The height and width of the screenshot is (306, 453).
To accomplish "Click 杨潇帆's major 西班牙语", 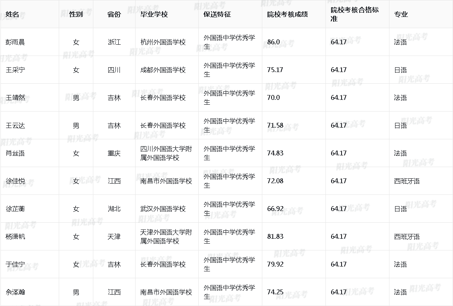I will point(407,236).
